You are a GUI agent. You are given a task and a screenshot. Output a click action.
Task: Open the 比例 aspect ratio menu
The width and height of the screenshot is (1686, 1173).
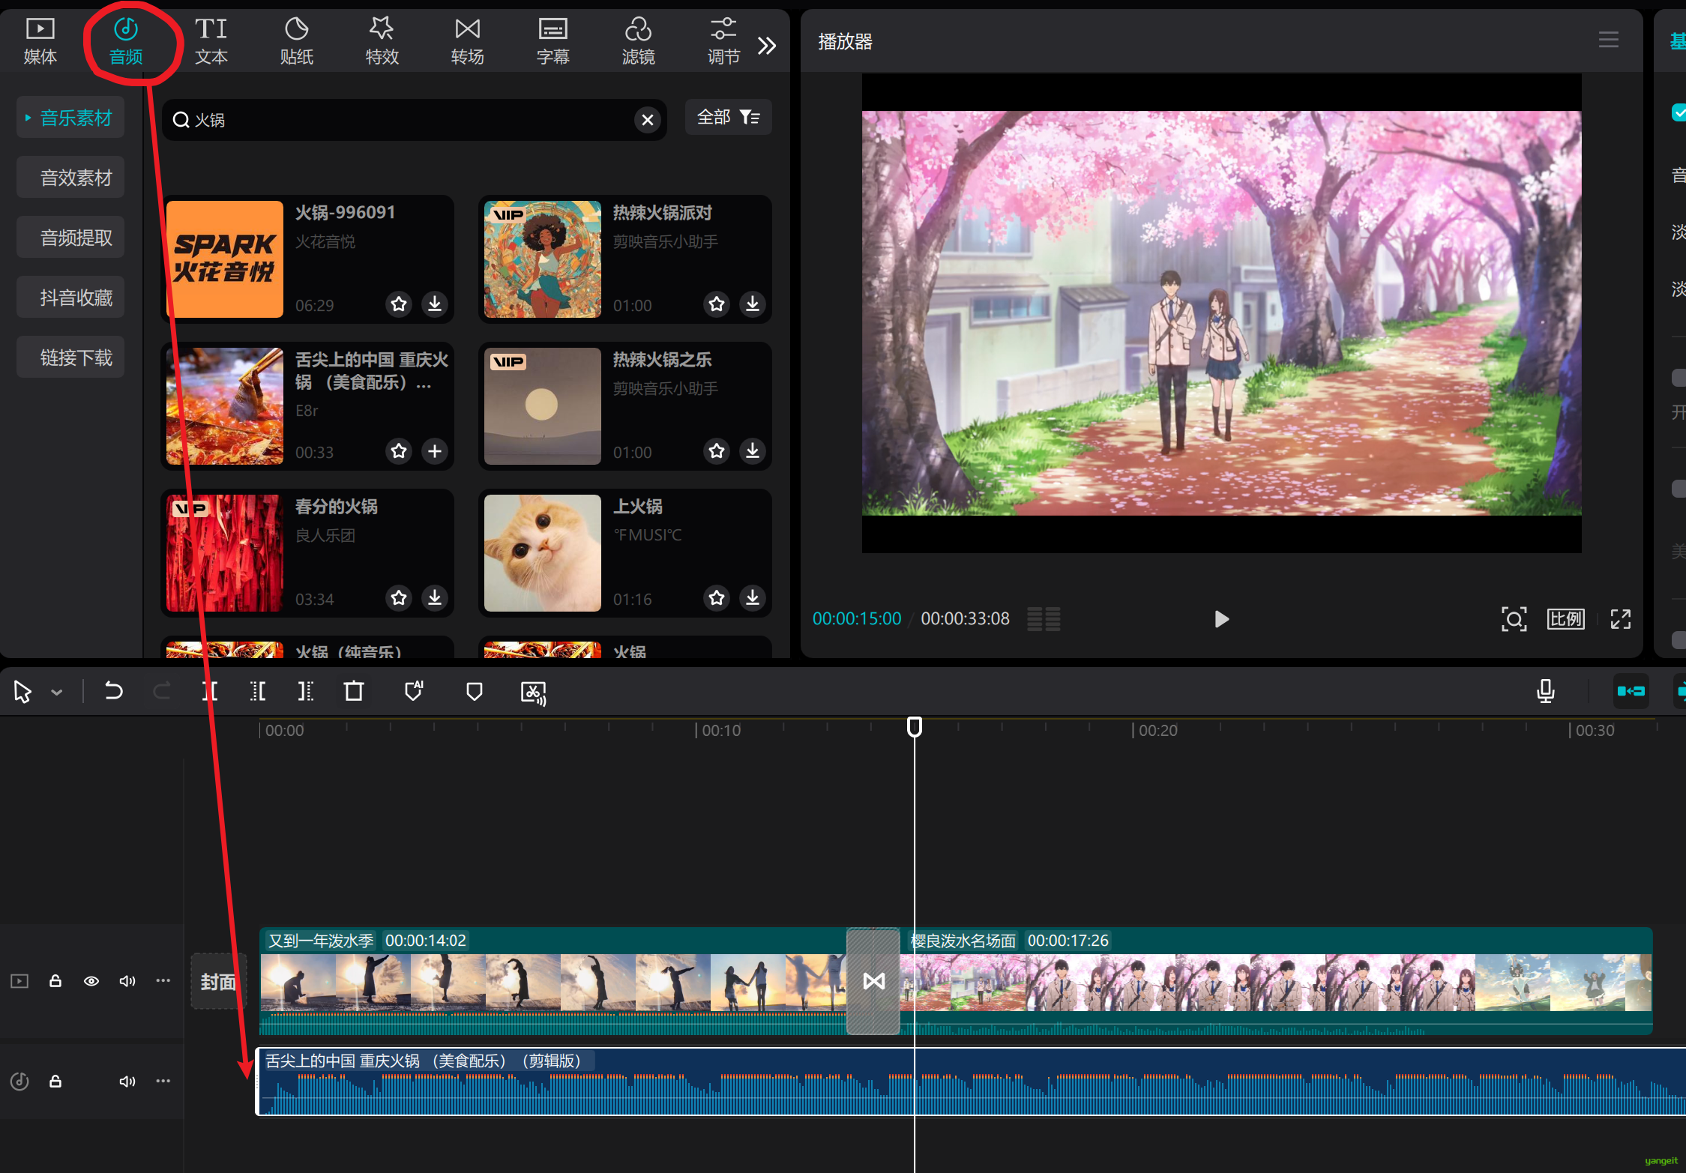pos(1566,619)
